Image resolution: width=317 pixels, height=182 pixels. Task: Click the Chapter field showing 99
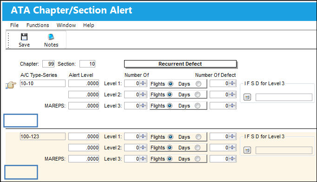coord(48,64)
